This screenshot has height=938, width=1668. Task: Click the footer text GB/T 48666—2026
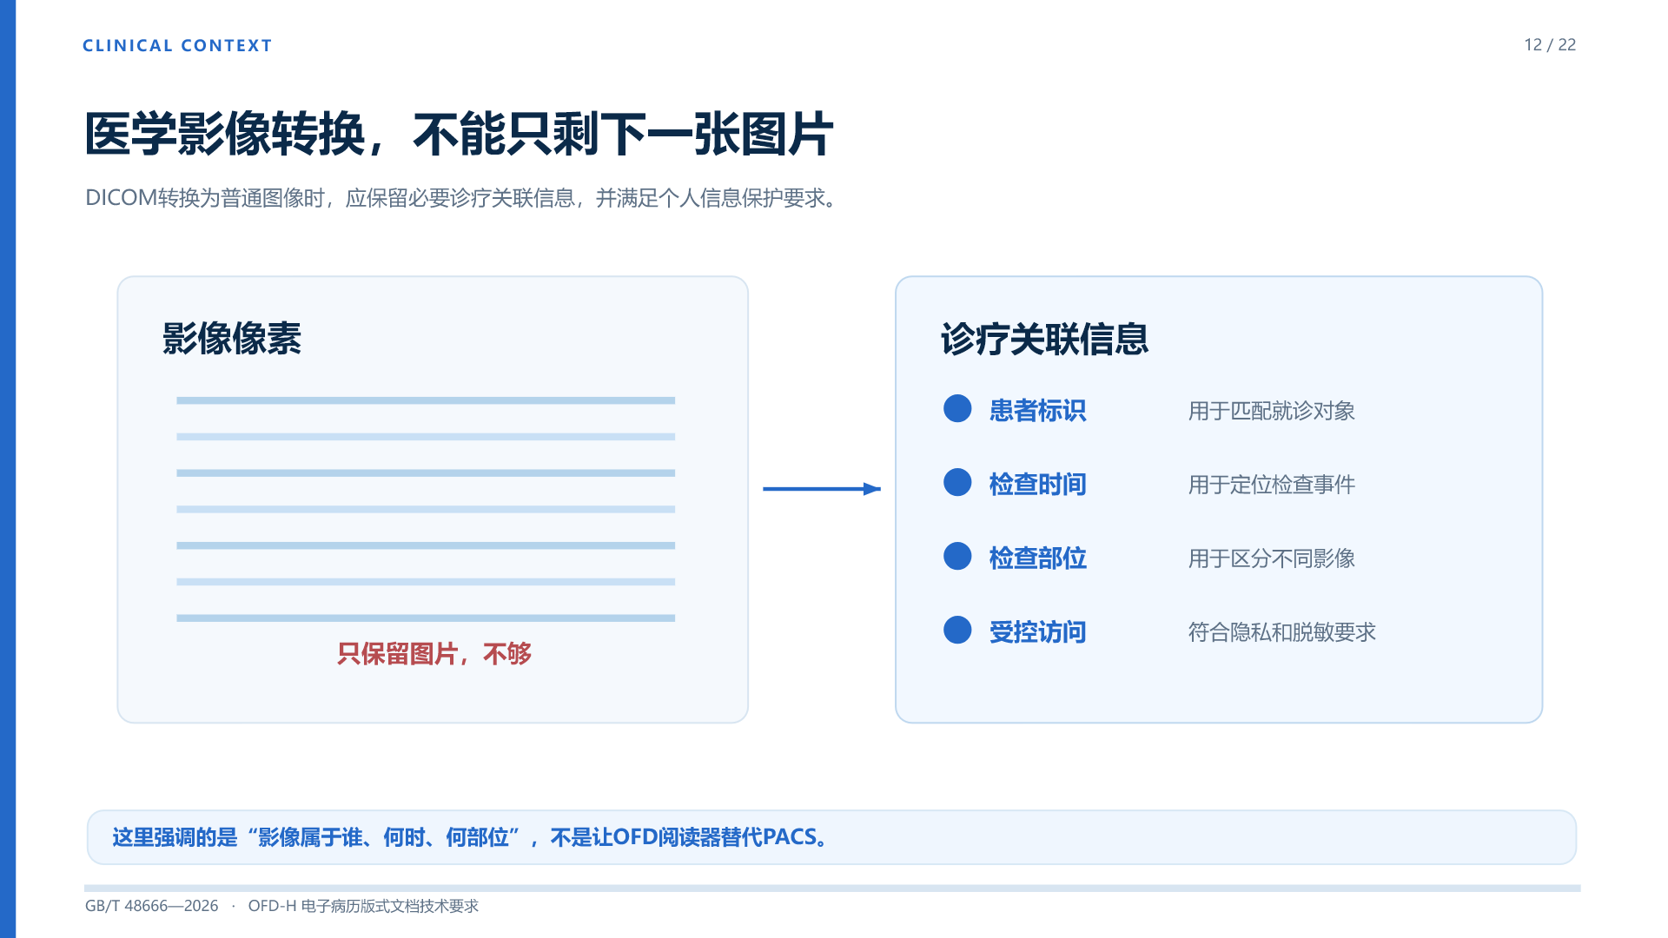point(152,906)
